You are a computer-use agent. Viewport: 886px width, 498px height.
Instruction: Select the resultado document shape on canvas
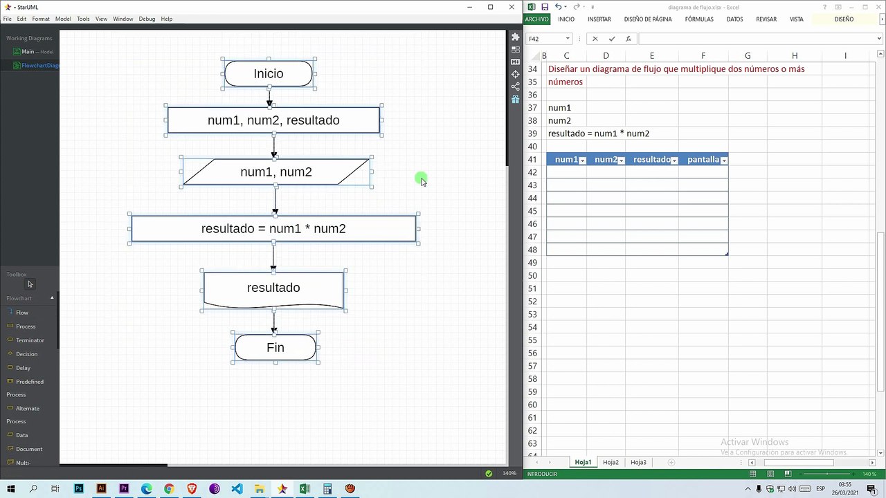[273, 290]
